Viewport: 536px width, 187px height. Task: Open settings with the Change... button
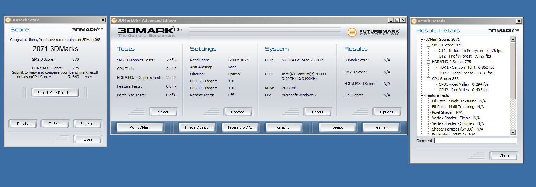tap(239, 112)
